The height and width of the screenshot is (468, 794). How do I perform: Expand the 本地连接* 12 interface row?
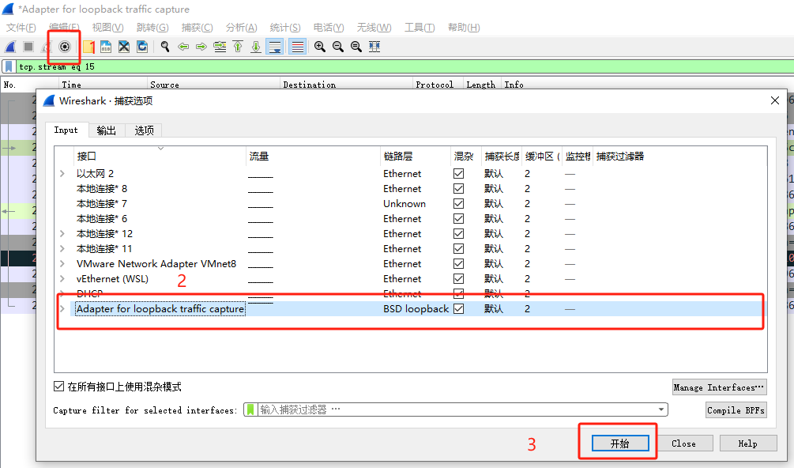click(62, 234)
